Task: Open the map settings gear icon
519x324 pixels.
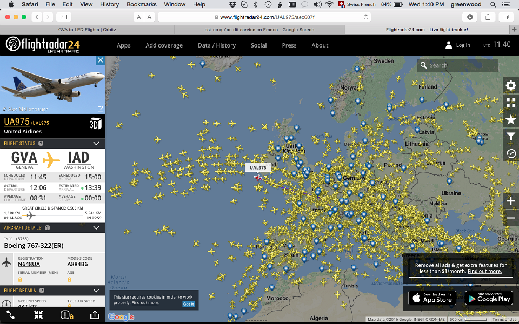Action: click(x=511, y=85)
